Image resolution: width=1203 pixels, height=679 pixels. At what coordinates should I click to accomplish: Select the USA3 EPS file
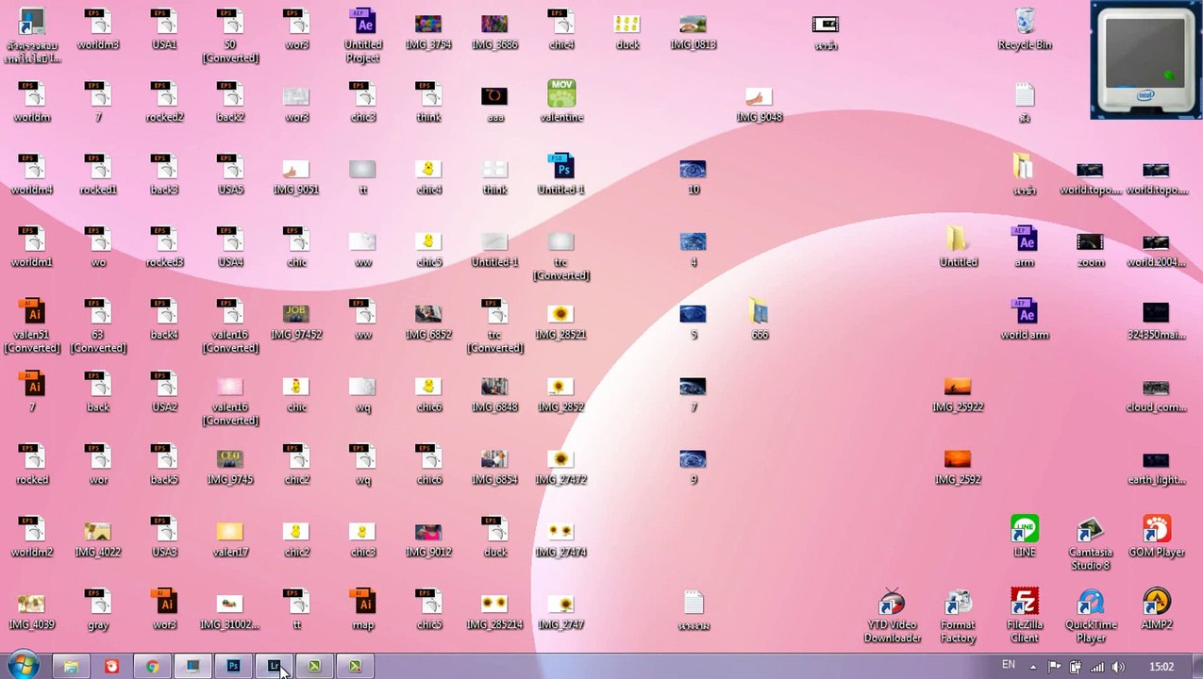click(x=164, y=536)
